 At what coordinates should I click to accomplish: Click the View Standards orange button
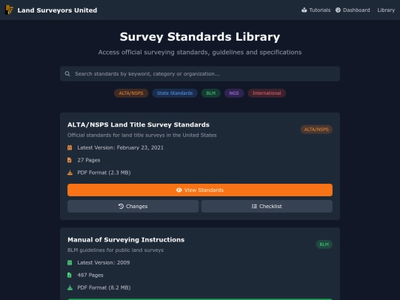point(200,190)
